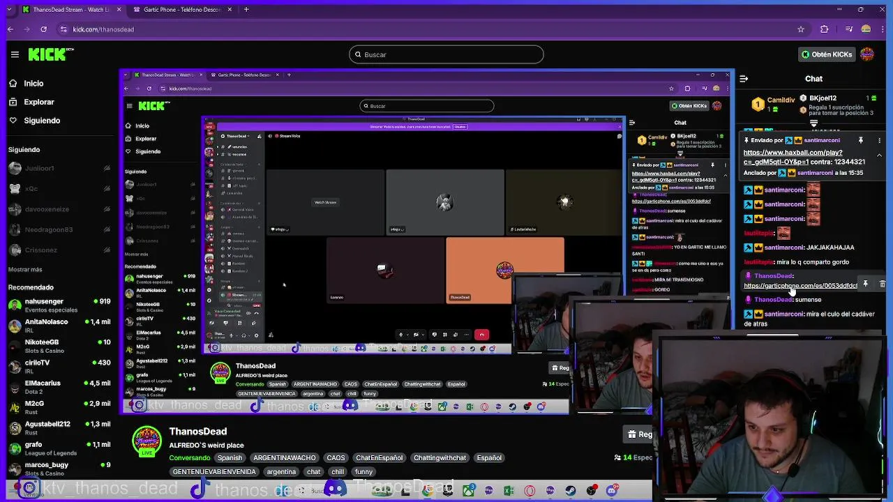Click the Camildiv top gifter entry

pos(772,105)
